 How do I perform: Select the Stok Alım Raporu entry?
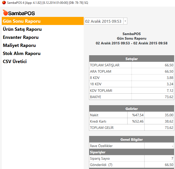coord(22,53)
